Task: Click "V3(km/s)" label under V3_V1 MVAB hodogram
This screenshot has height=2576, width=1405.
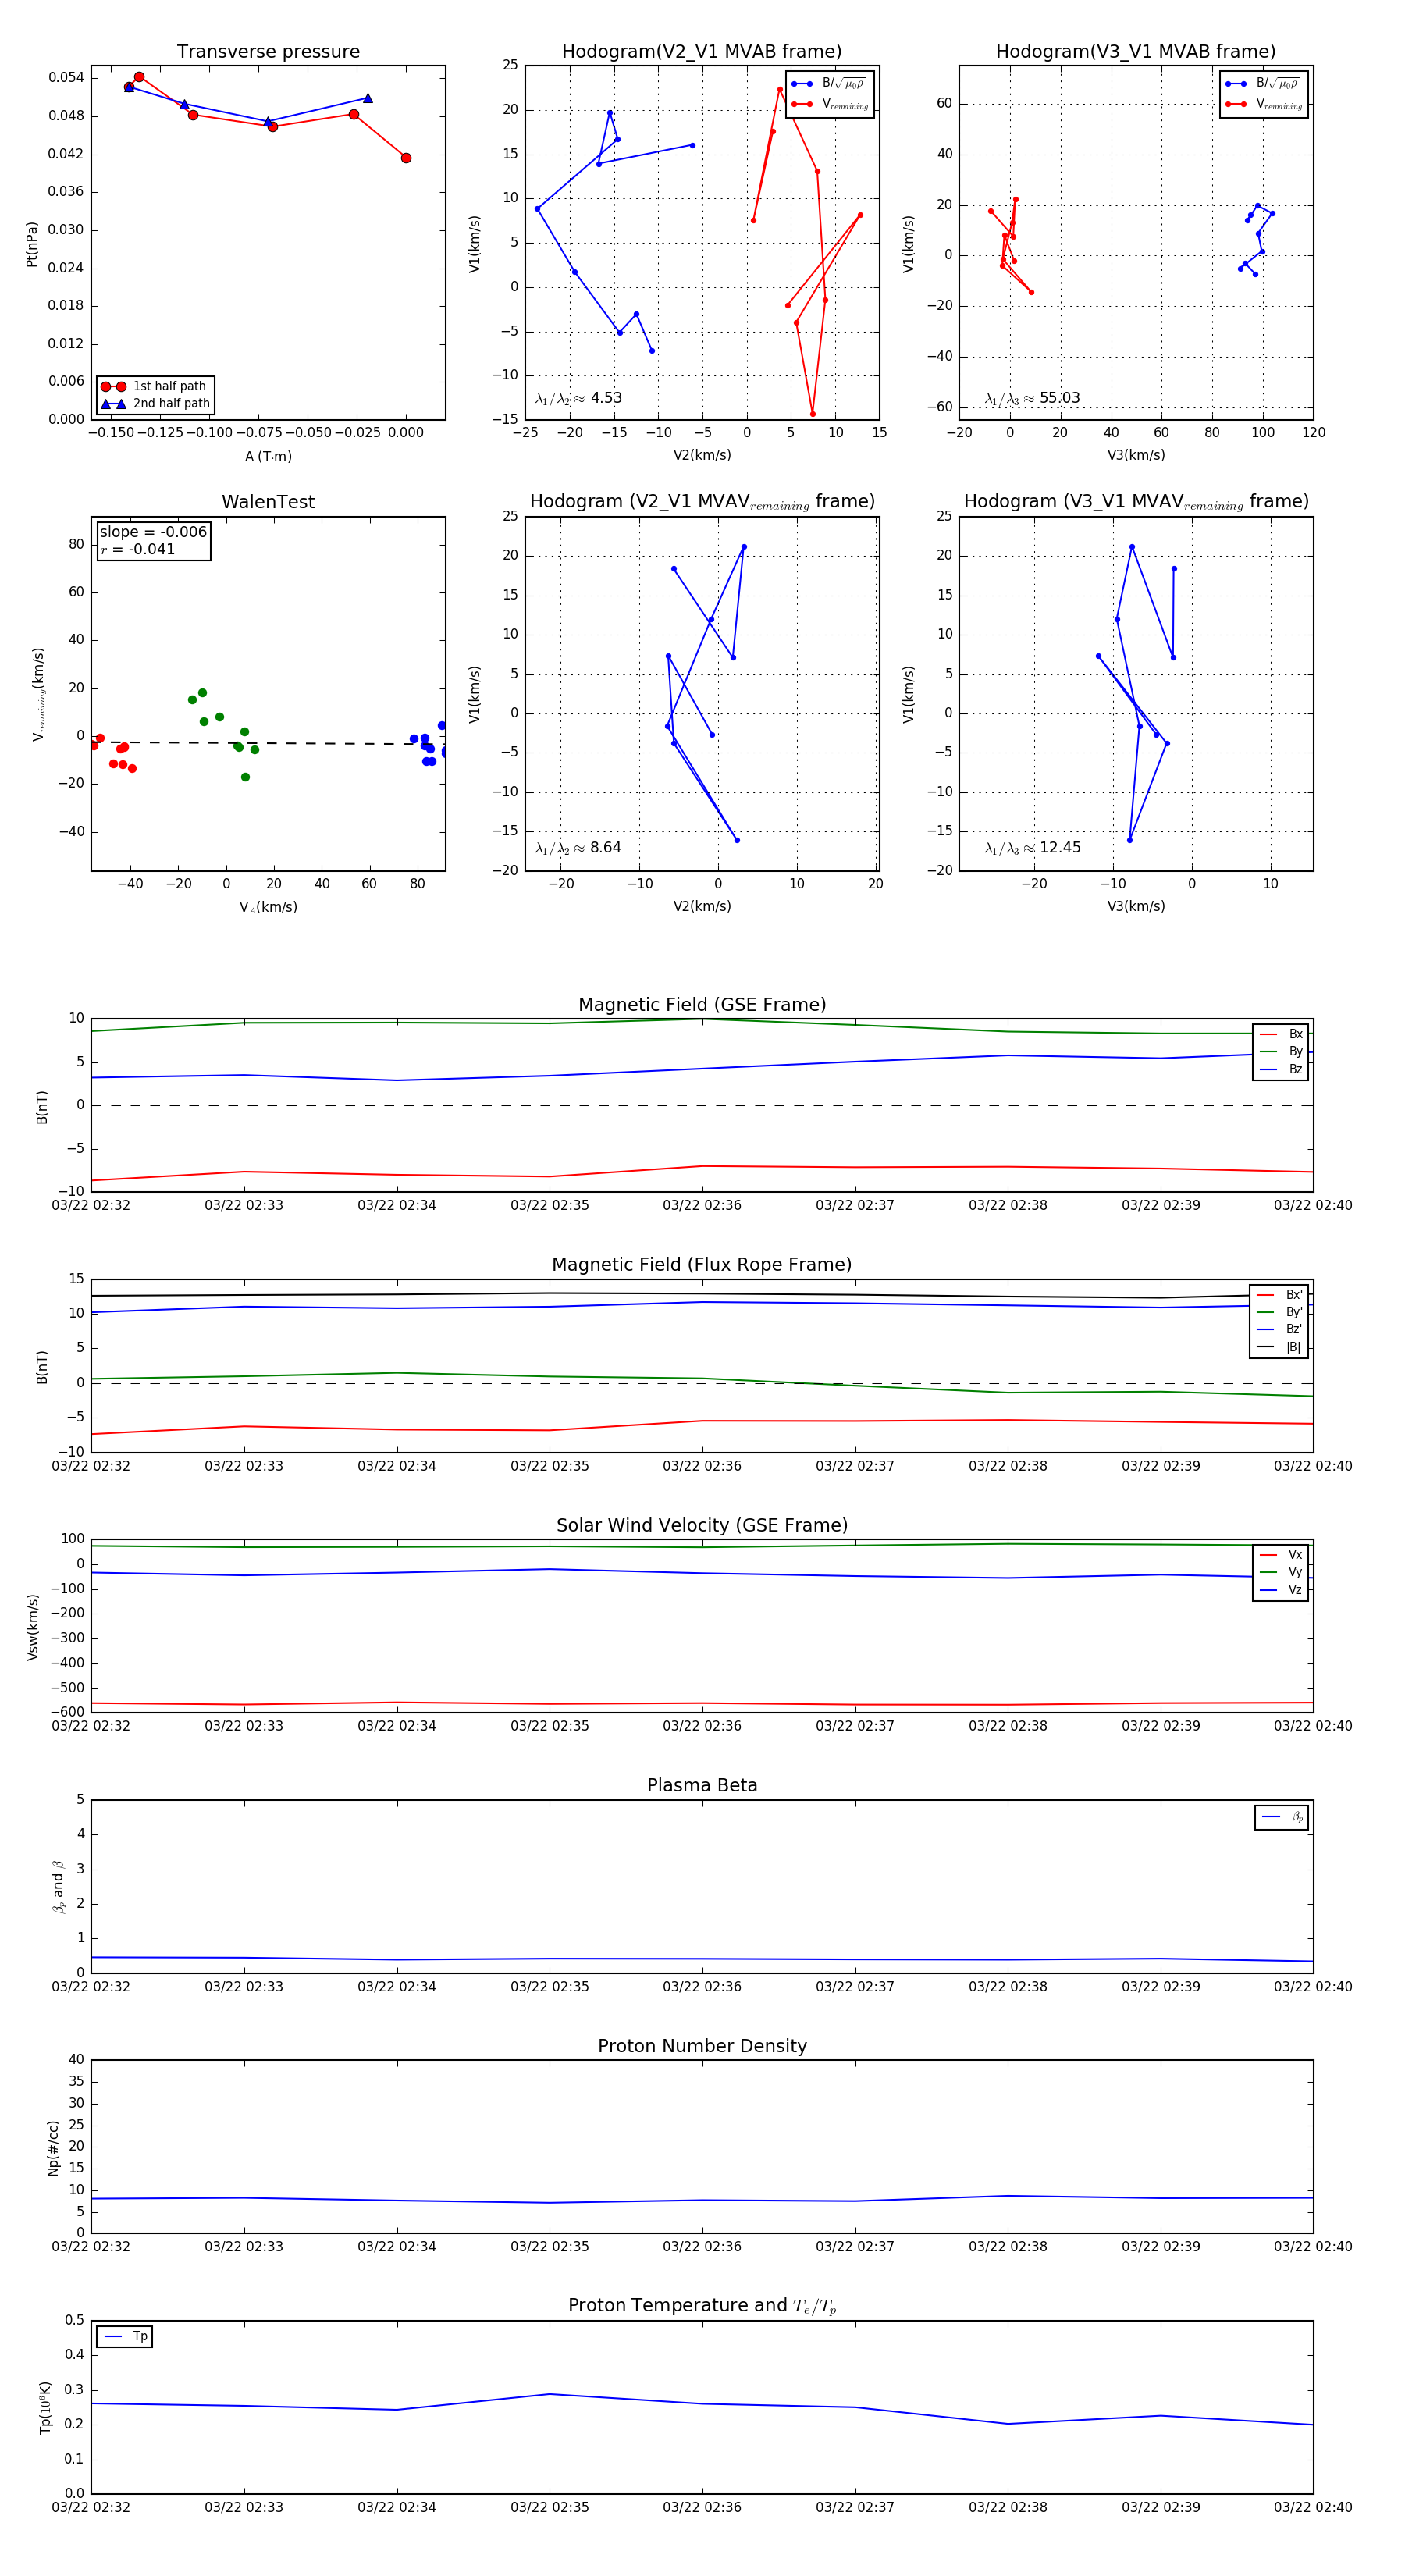Action: 1136,456
